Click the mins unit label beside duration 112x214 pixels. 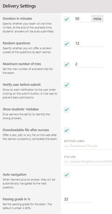click(x=97, y=19)
